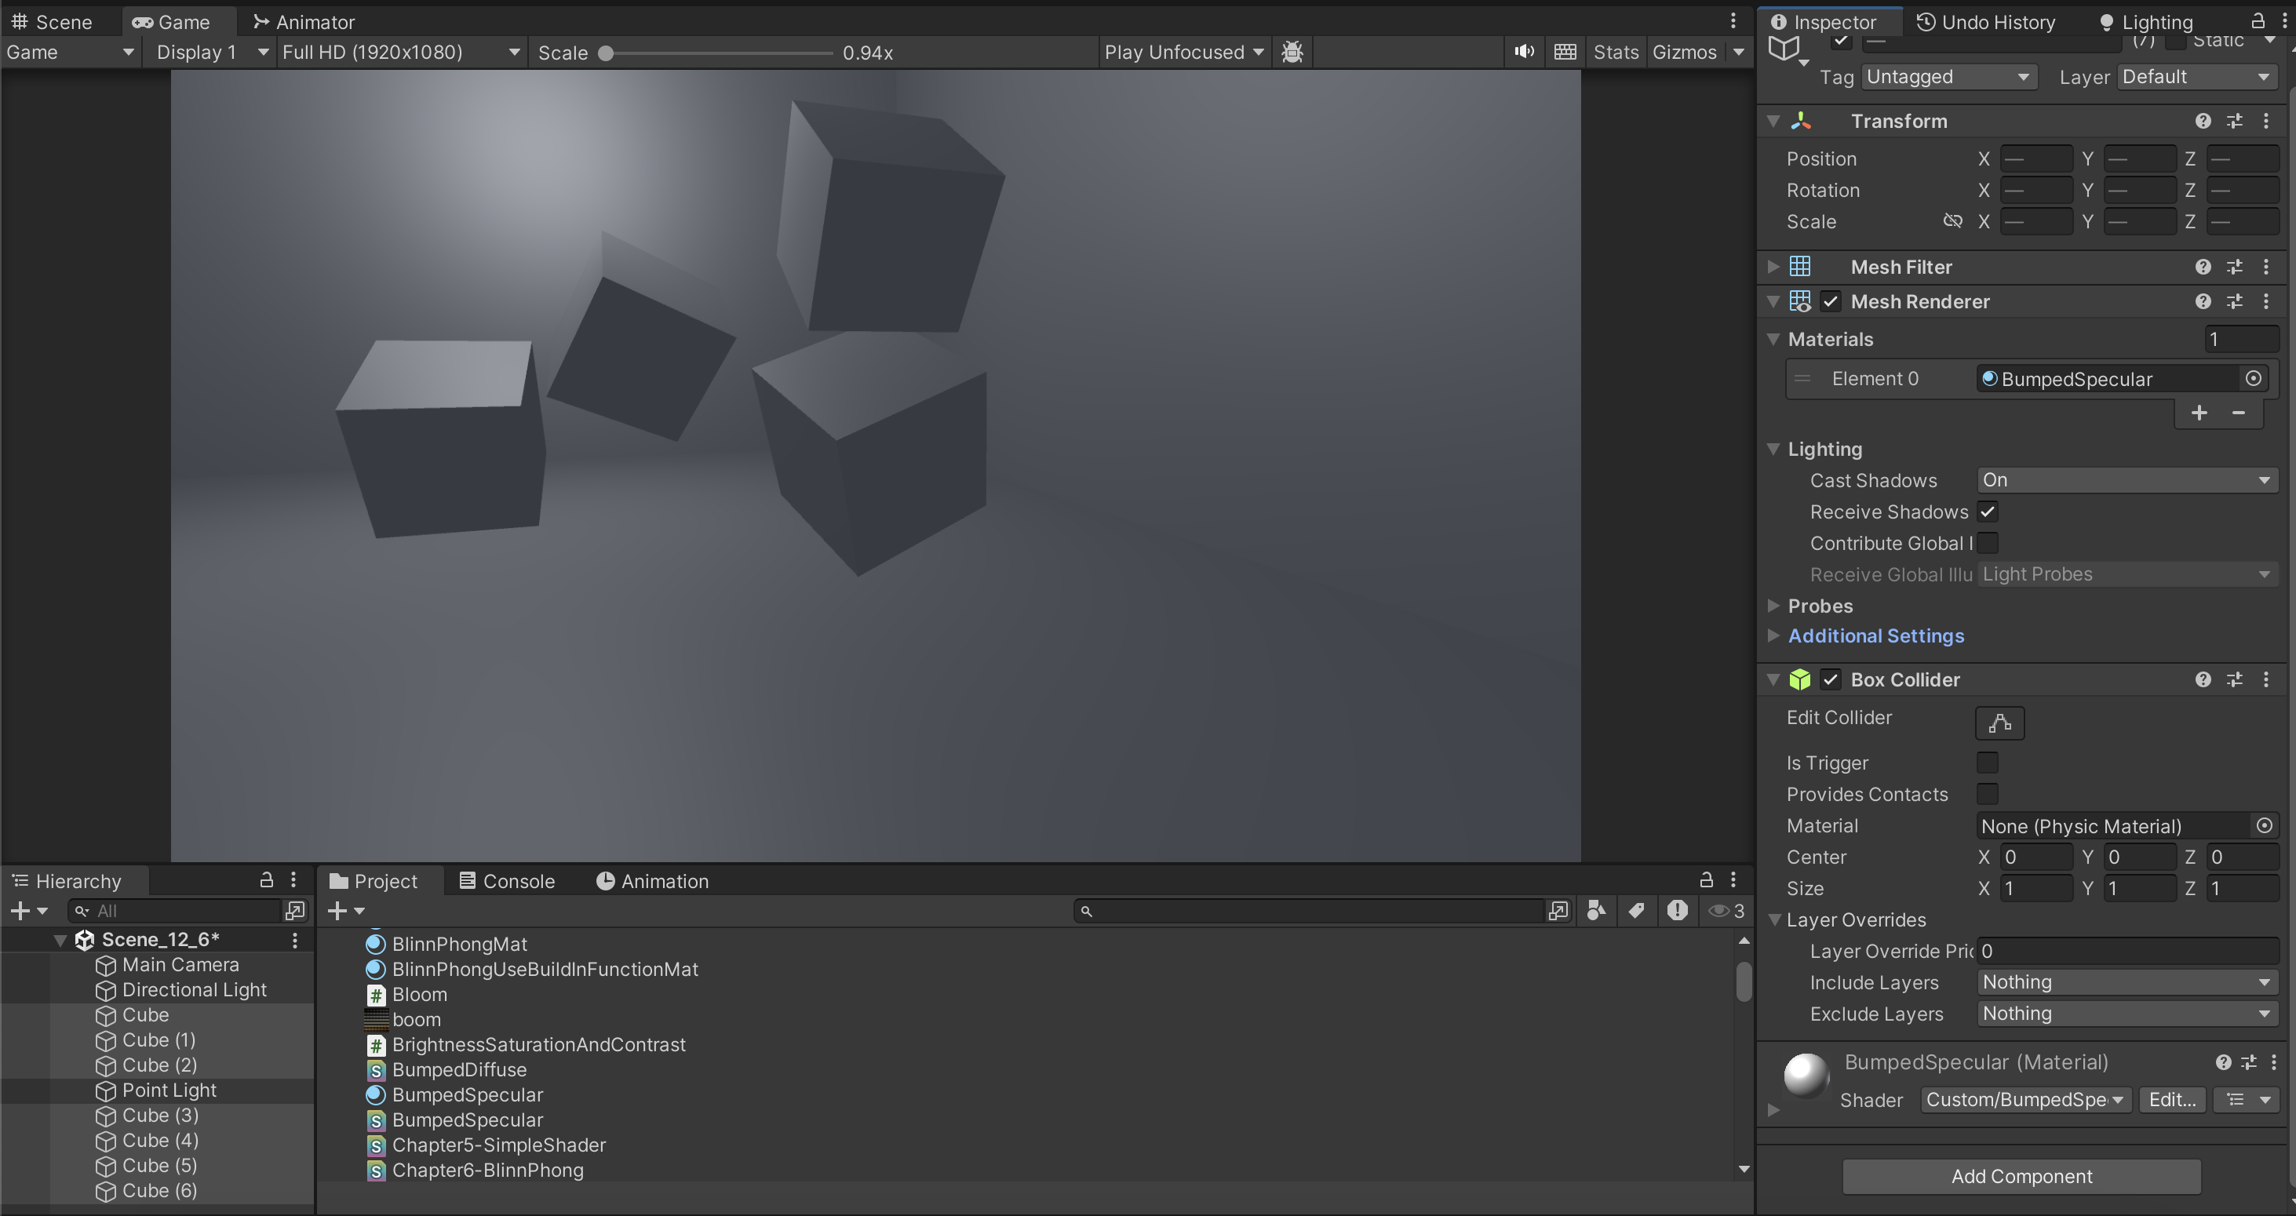Open the Edit Collider tool

tap(1999, 723)
